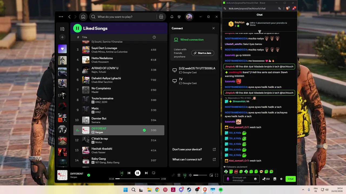Open Spotify notifications bell (What's New)
Viewport: 346px width, 194px height.
click(172, 17)
